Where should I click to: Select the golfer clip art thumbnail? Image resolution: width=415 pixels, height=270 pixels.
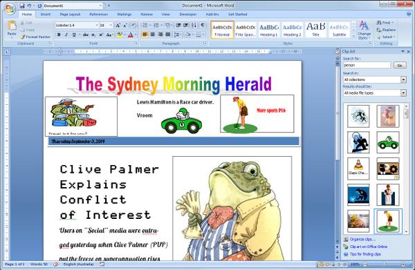388,222
